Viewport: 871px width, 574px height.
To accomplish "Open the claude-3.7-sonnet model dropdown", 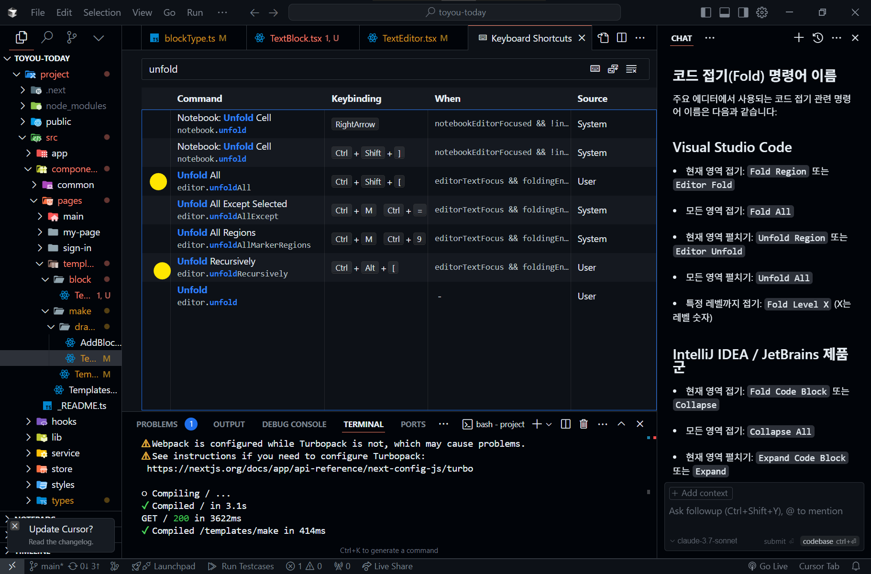I will [704, 541].
